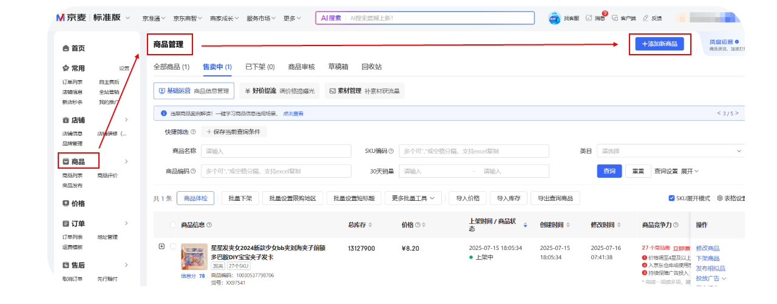The image size is (777, 304).
Task: Tick the checkbox for the 星星发夹 product row
Action: click(173, 246)
